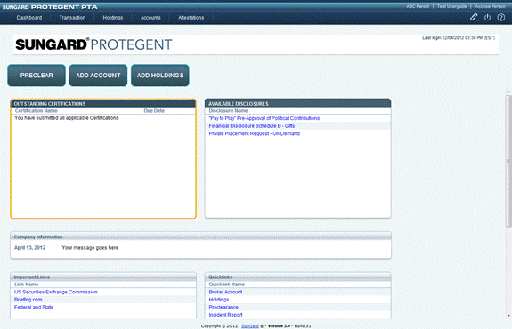Open the Holdings menu
Image resolution: width=512 pixels, height=329 pixels.
tap(113, 18)
